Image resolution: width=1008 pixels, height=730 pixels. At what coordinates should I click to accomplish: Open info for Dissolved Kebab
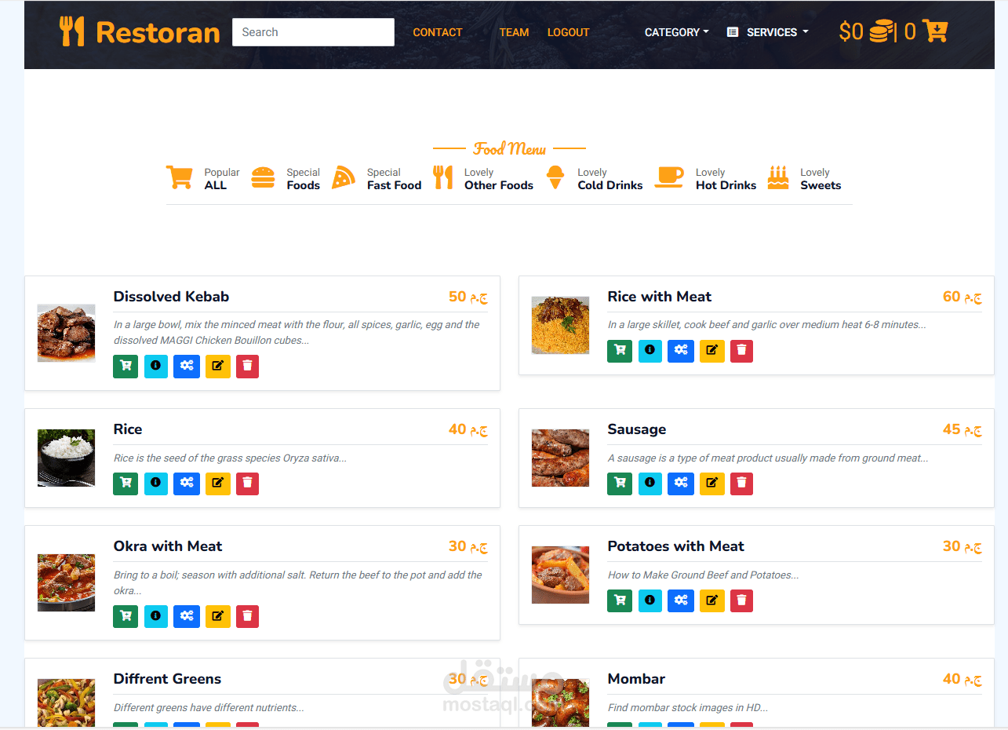(156, 366)
